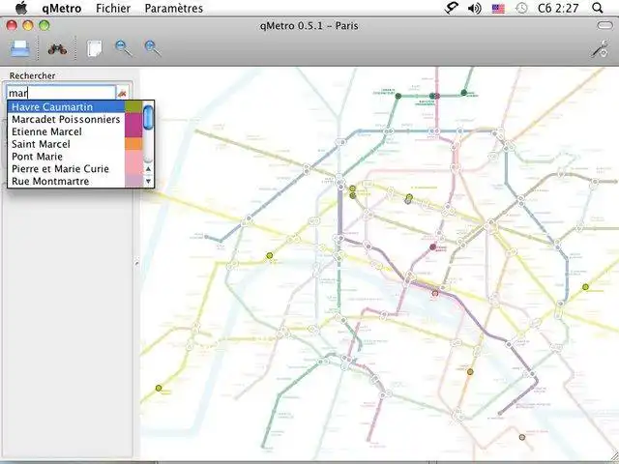
Task: Click the Print toolbar icon
Action: pyautogui.click(x=19, y=48)
